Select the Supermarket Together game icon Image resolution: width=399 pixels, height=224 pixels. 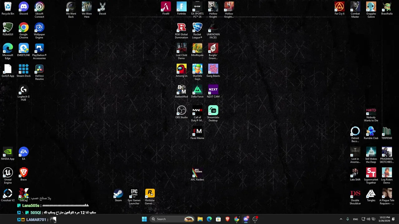371,176
